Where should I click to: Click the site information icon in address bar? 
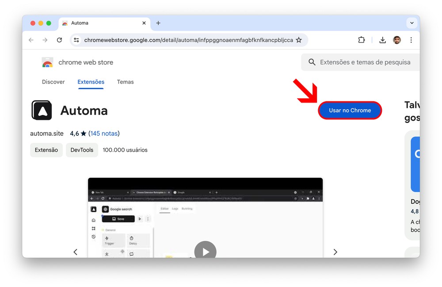(x=76, y=40)
